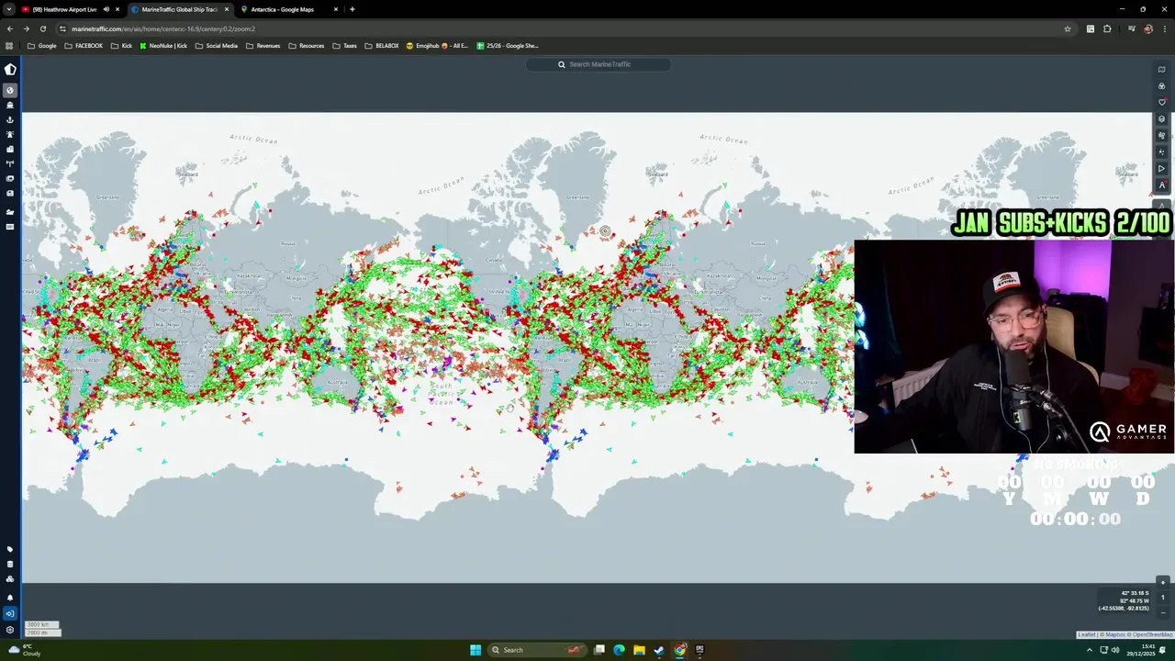1175x661 pixels.
Task: Open the BELABOX bookmarks folder
Action: (382, 46)
